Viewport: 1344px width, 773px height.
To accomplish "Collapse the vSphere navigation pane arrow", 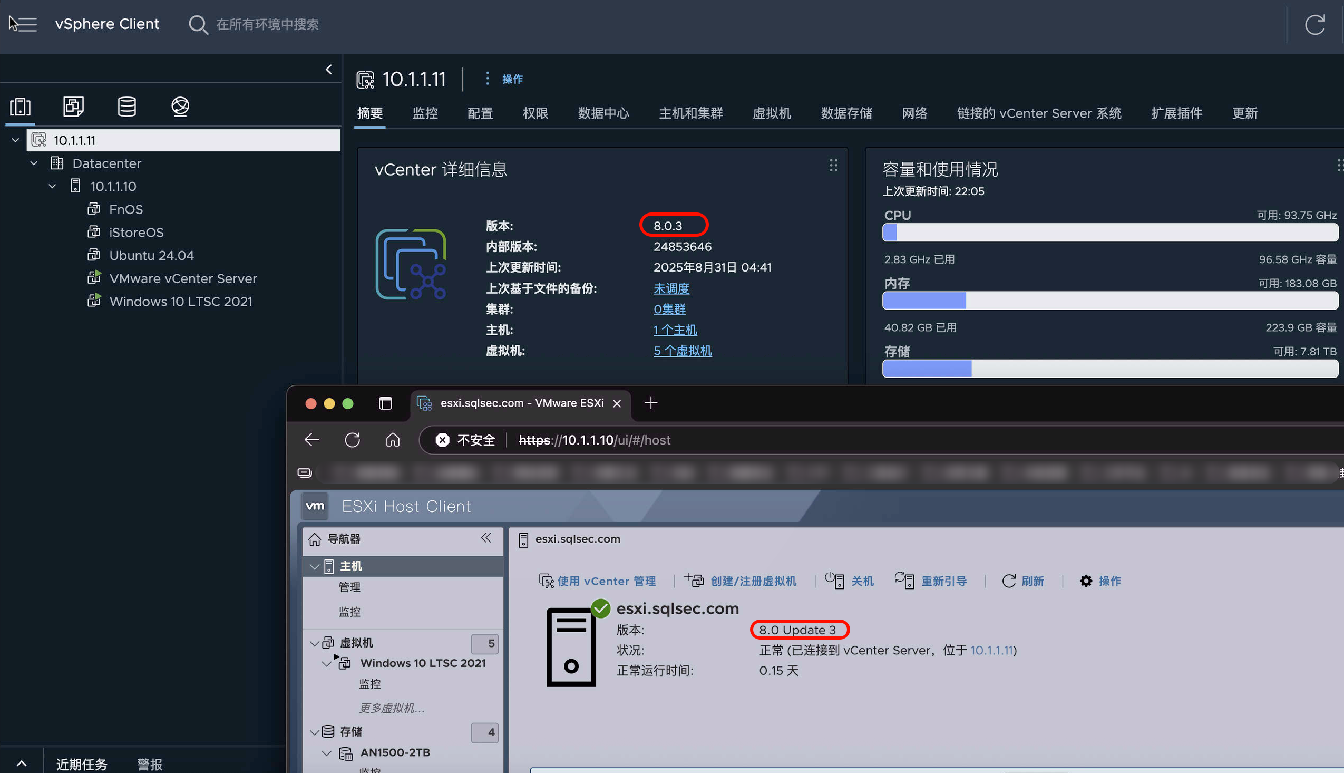I will tap(329, 69).
